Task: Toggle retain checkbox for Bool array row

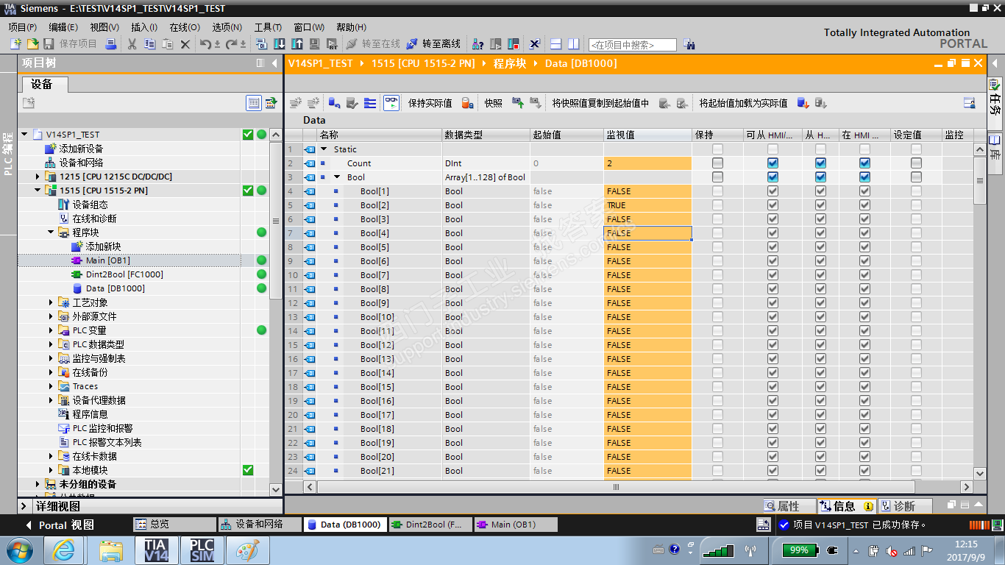Action: 717,177
